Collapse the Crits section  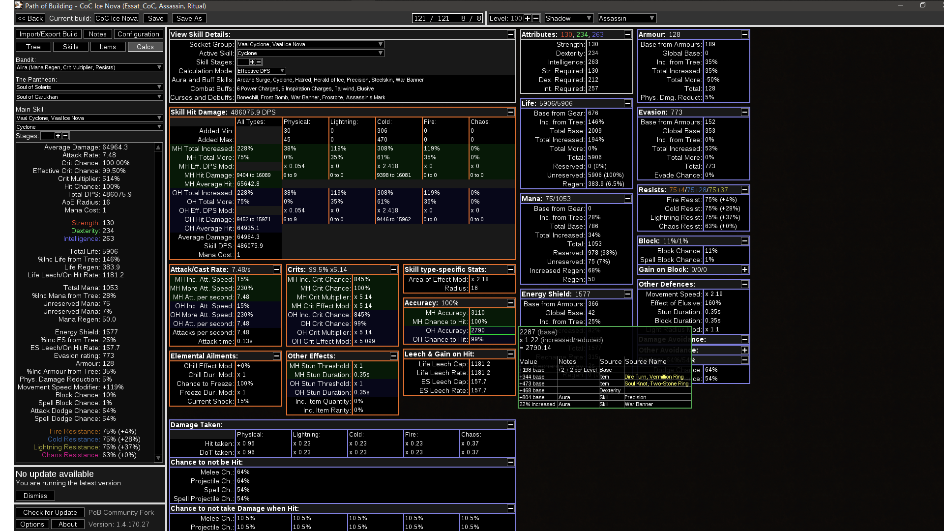coord(394,269)
